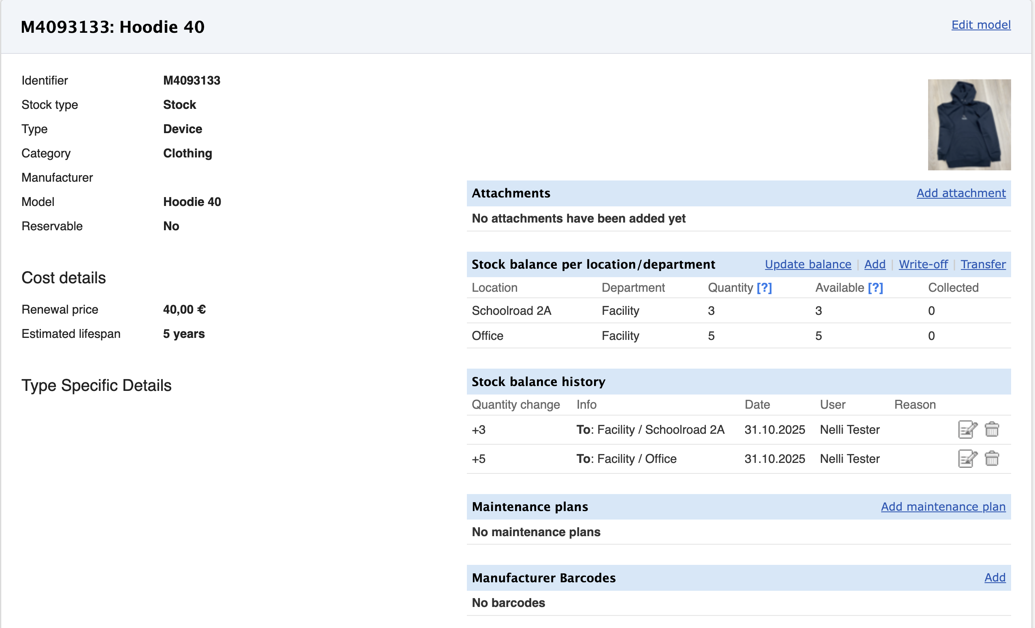Click the M4093133: Hoodie 40 page title
Screen dimensions: 1035x628
tap(113, 27)
